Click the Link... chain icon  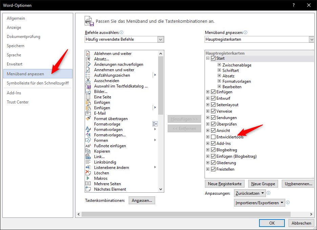[88, 157]
